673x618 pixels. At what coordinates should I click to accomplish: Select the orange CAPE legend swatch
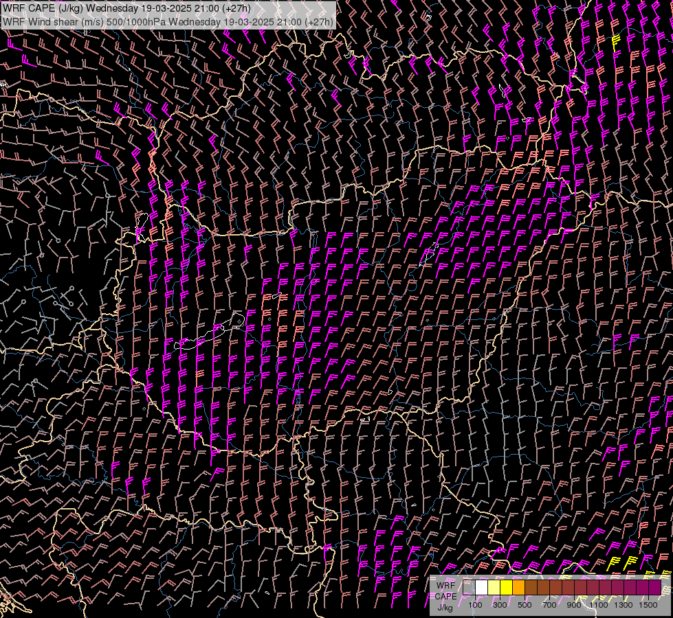[x=518, y=588]
